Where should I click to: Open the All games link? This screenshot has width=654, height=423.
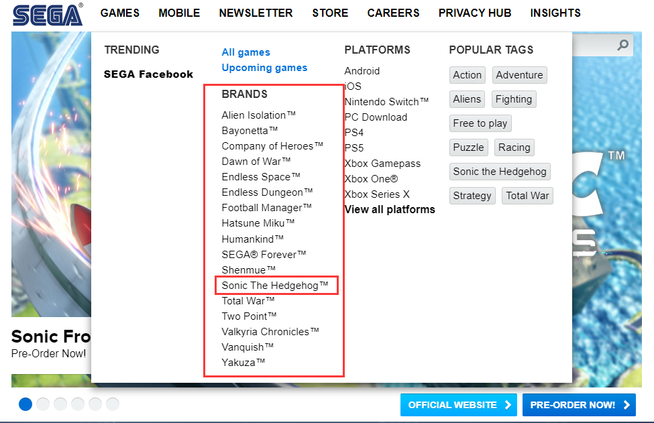246,52
